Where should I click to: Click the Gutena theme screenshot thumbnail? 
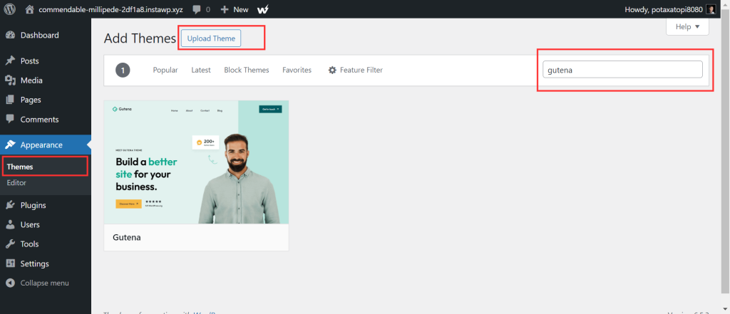[x=197, y=162]
